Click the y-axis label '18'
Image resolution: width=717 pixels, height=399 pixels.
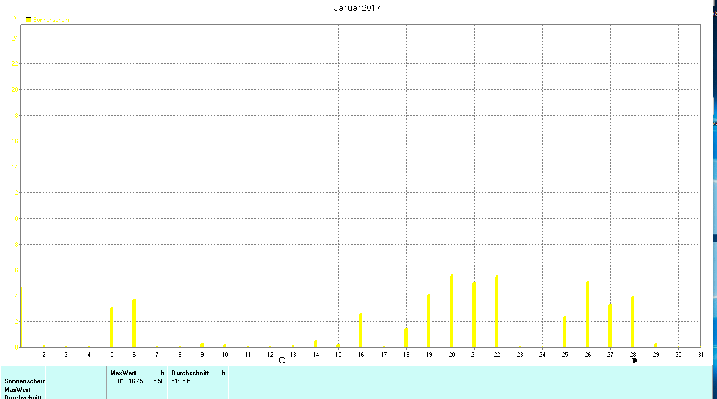click(x=16, y=115)
